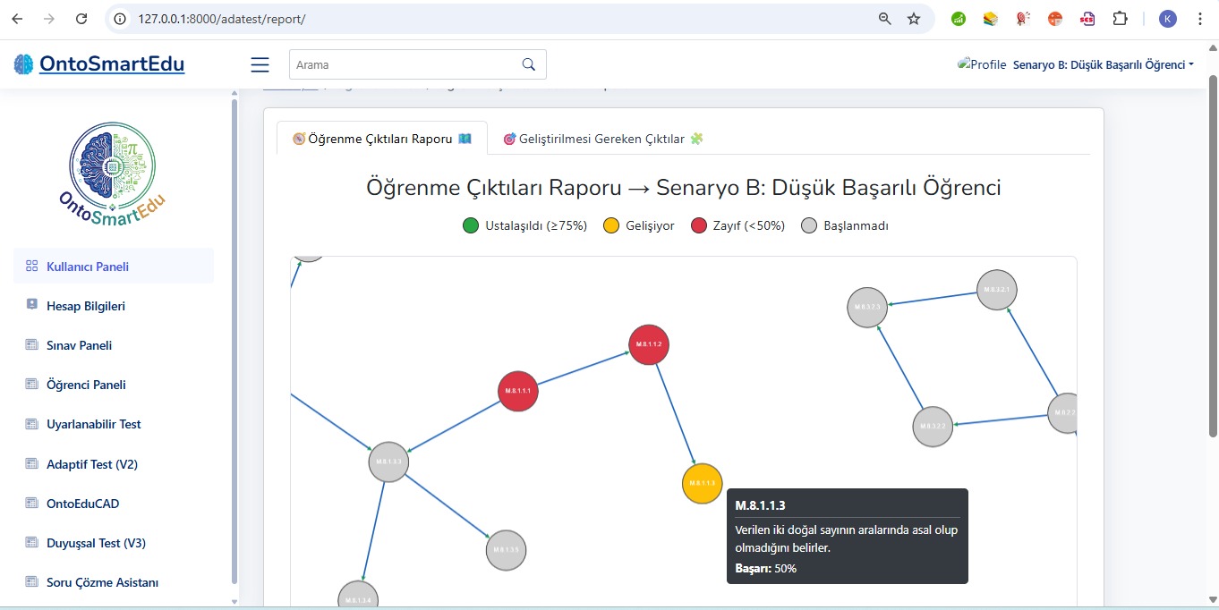Reload the page with the refresh icon
The height and width of the screenshot is (610, 1219).
tap(81, 19)
